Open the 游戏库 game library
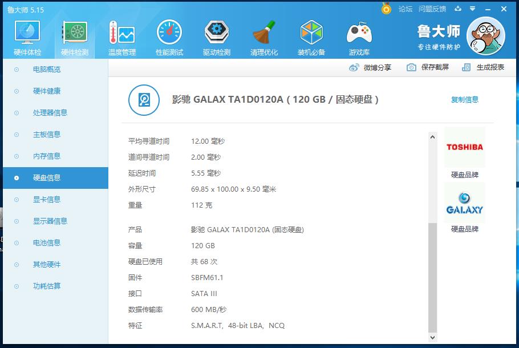The width and height of the screenshot is (519, 348). click(x=359, y=37)
